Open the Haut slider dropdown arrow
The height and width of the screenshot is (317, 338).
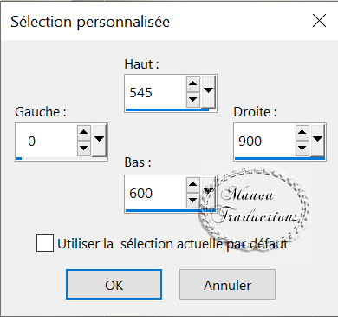[208, 92]
